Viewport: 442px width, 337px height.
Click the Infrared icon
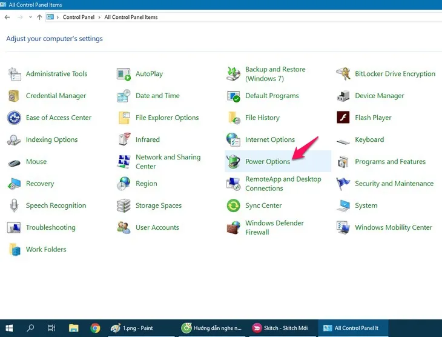tap(124, 139)
